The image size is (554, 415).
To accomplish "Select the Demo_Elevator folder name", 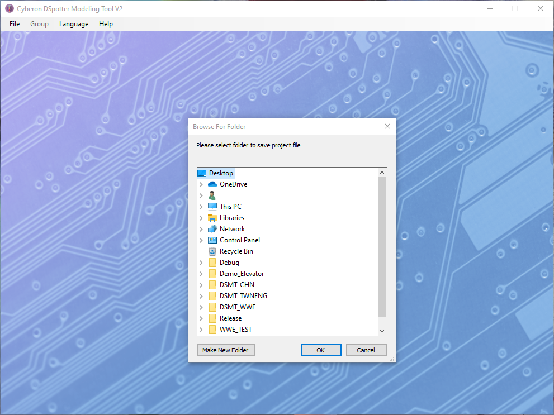I will click(x=242, y=274).
